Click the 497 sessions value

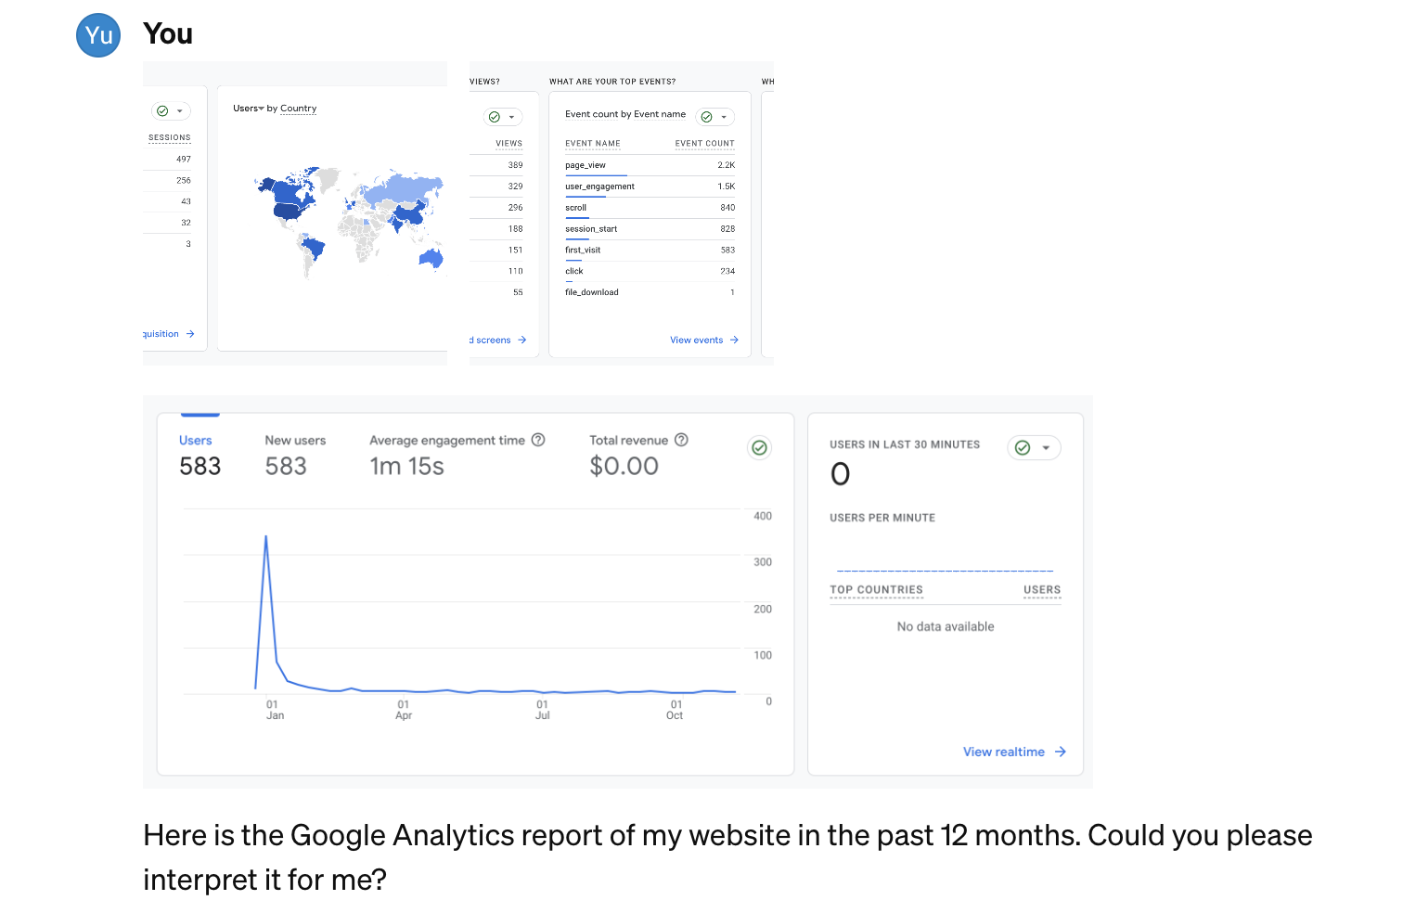tap(184, 160)
